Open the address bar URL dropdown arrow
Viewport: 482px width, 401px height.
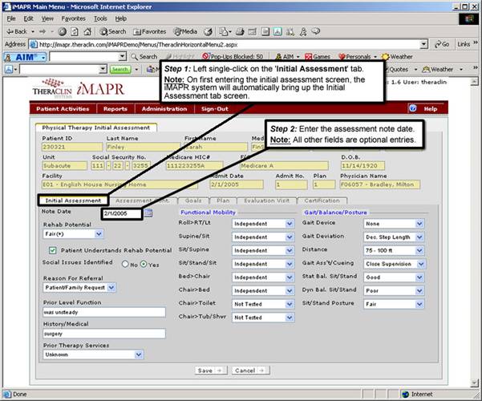424,44
